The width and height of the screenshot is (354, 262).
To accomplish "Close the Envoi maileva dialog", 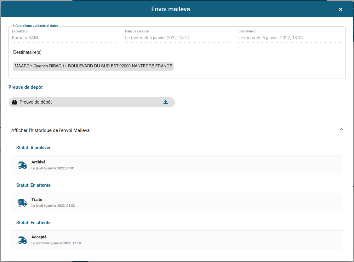I will tap(340, 9).
